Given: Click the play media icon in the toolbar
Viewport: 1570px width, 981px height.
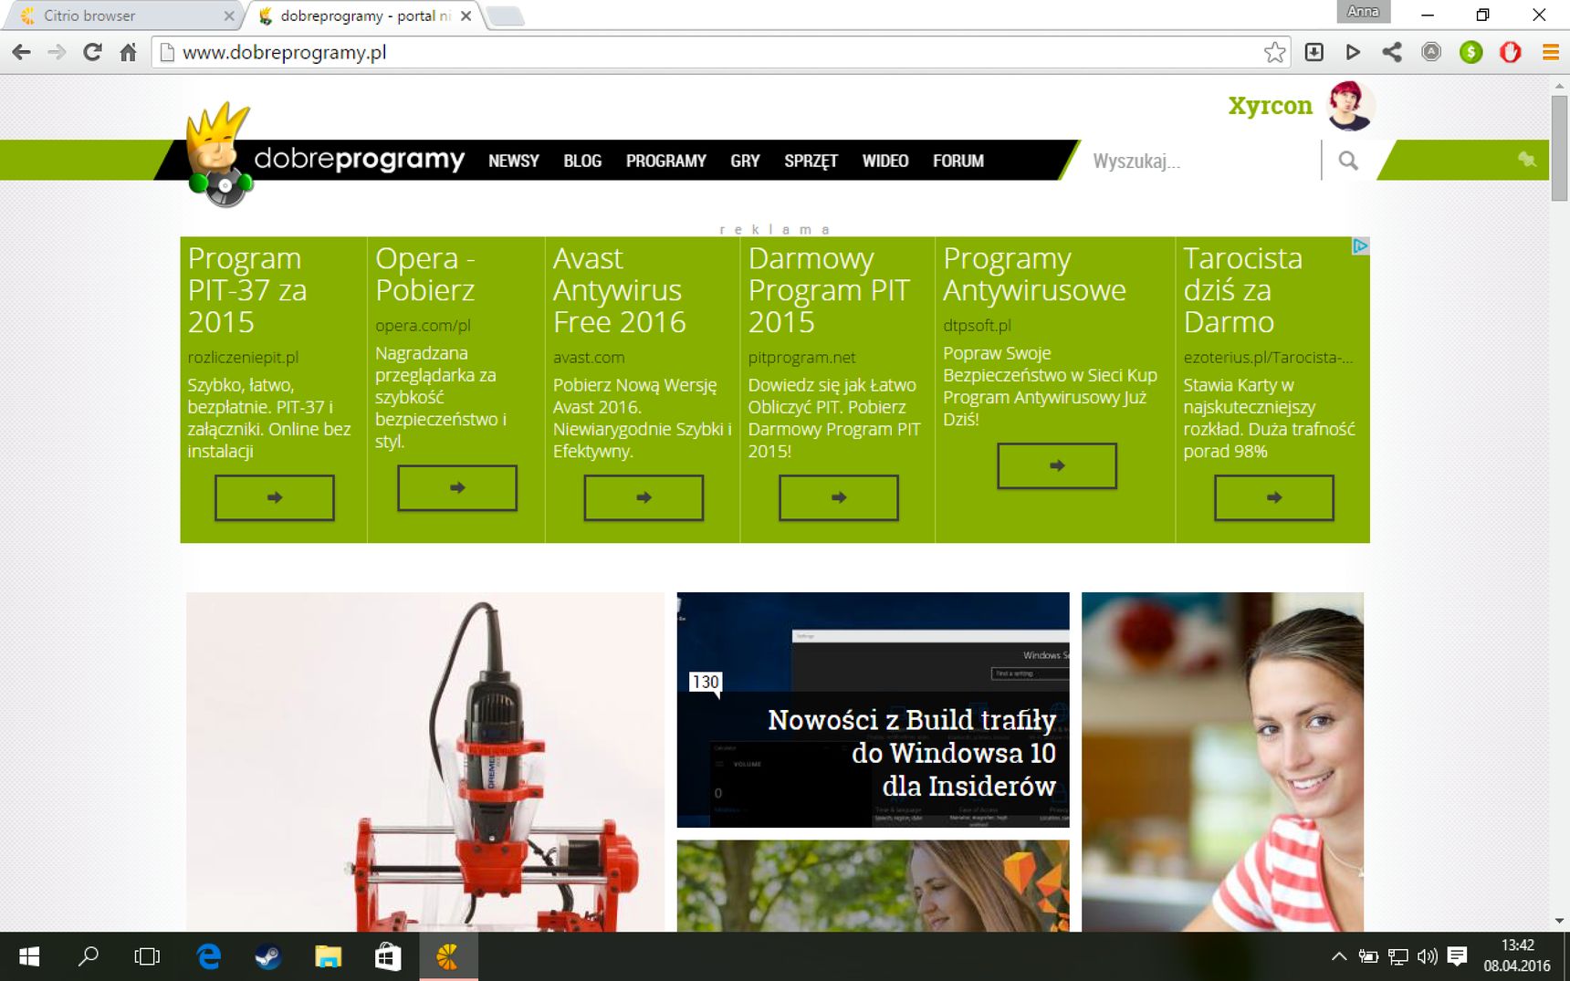Looking at the screenshot, I should pyautogui.click(x=1353, y=52).
